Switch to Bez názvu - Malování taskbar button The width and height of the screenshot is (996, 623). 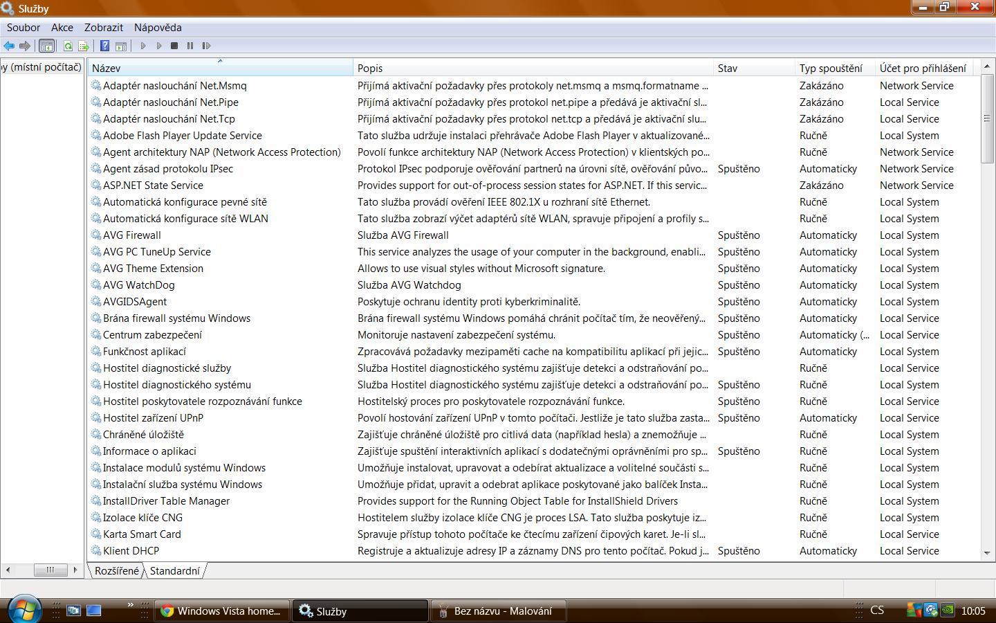tap(499, 611)
